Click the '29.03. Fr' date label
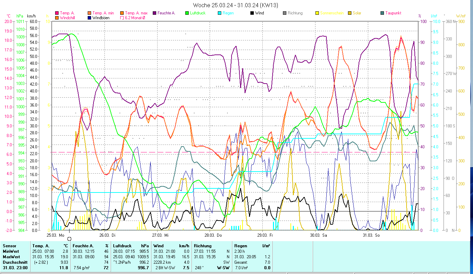The height and width of the screenshot is (274, 473). pyautogui.click(x=266, y=235)
